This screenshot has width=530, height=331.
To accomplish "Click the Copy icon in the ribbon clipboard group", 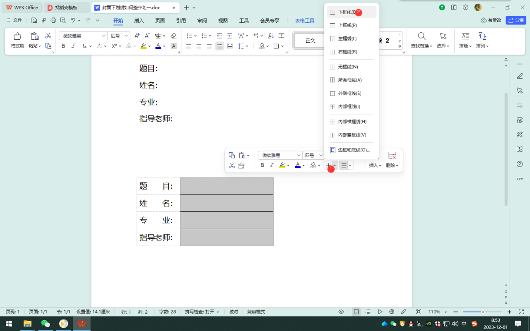I will tap(48, 46).
